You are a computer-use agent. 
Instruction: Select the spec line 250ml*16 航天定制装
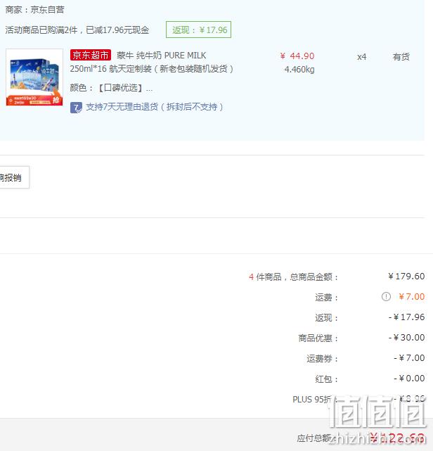tap(110, 69)
